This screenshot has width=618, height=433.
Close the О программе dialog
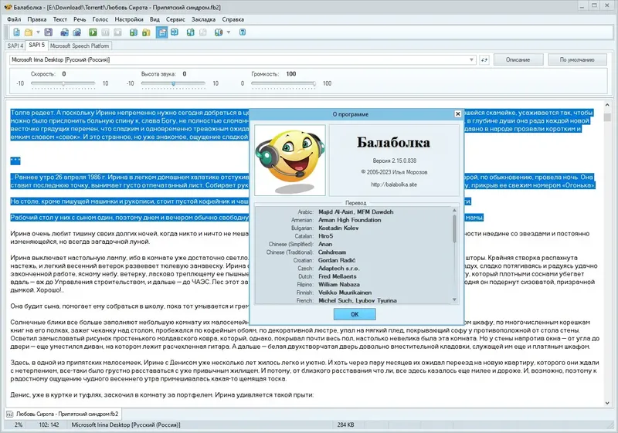(x=457, y=113)
